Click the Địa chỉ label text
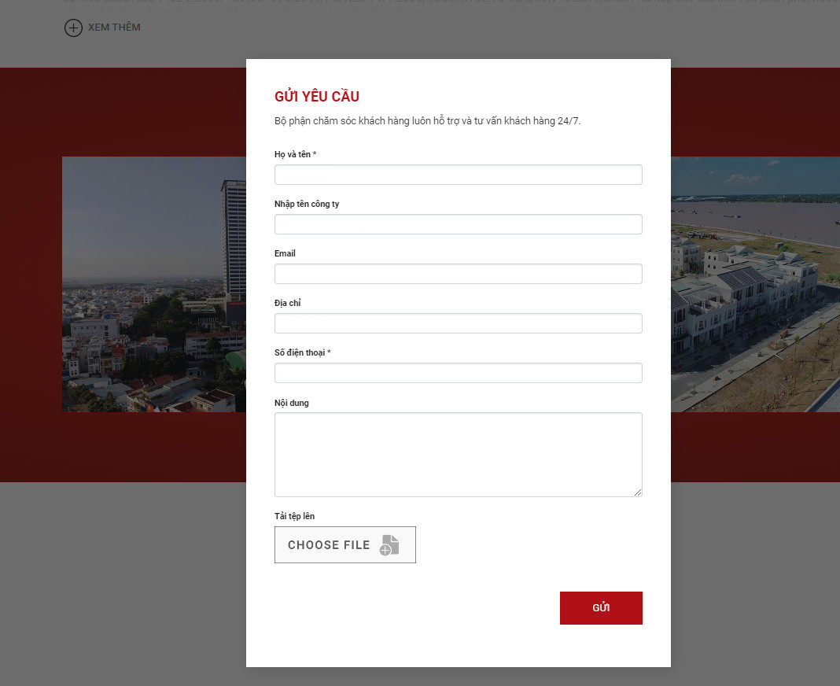Screen dimensions: 840x686 click(x=288, y=303)
